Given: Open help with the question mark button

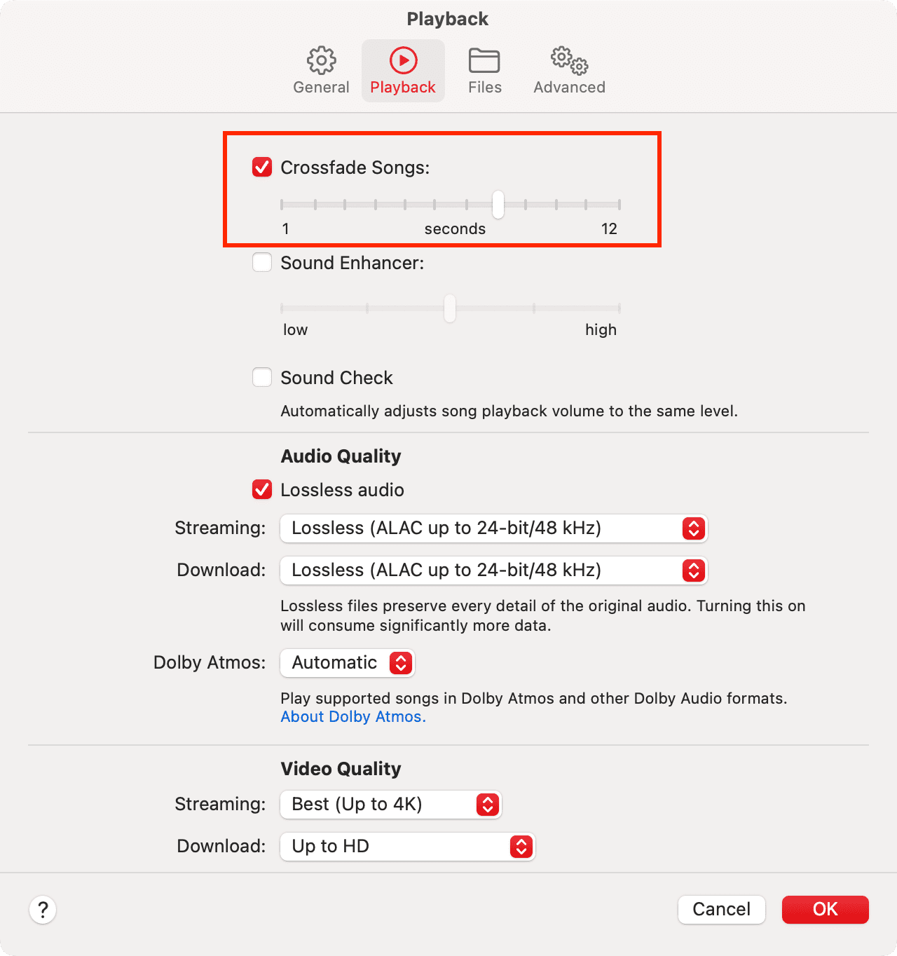Looking at the screenshot, I should click(x=43, y=910).
